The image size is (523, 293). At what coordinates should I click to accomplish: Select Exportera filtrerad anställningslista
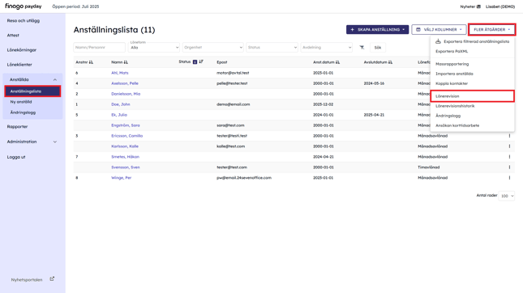(x=472, y=41)
